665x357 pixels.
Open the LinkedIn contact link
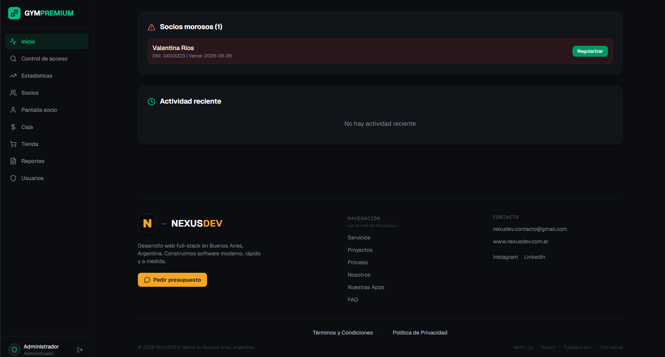534,257
